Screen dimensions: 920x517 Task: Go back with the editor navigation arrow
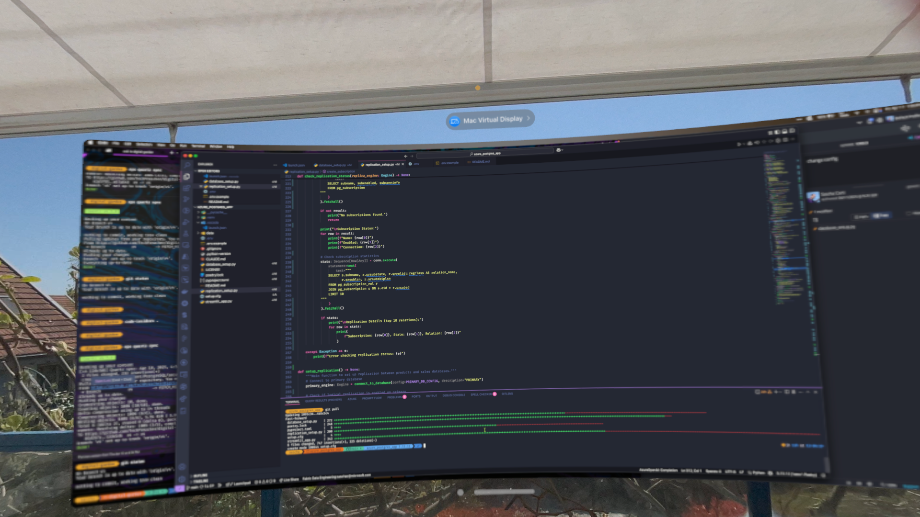(405, 156)
